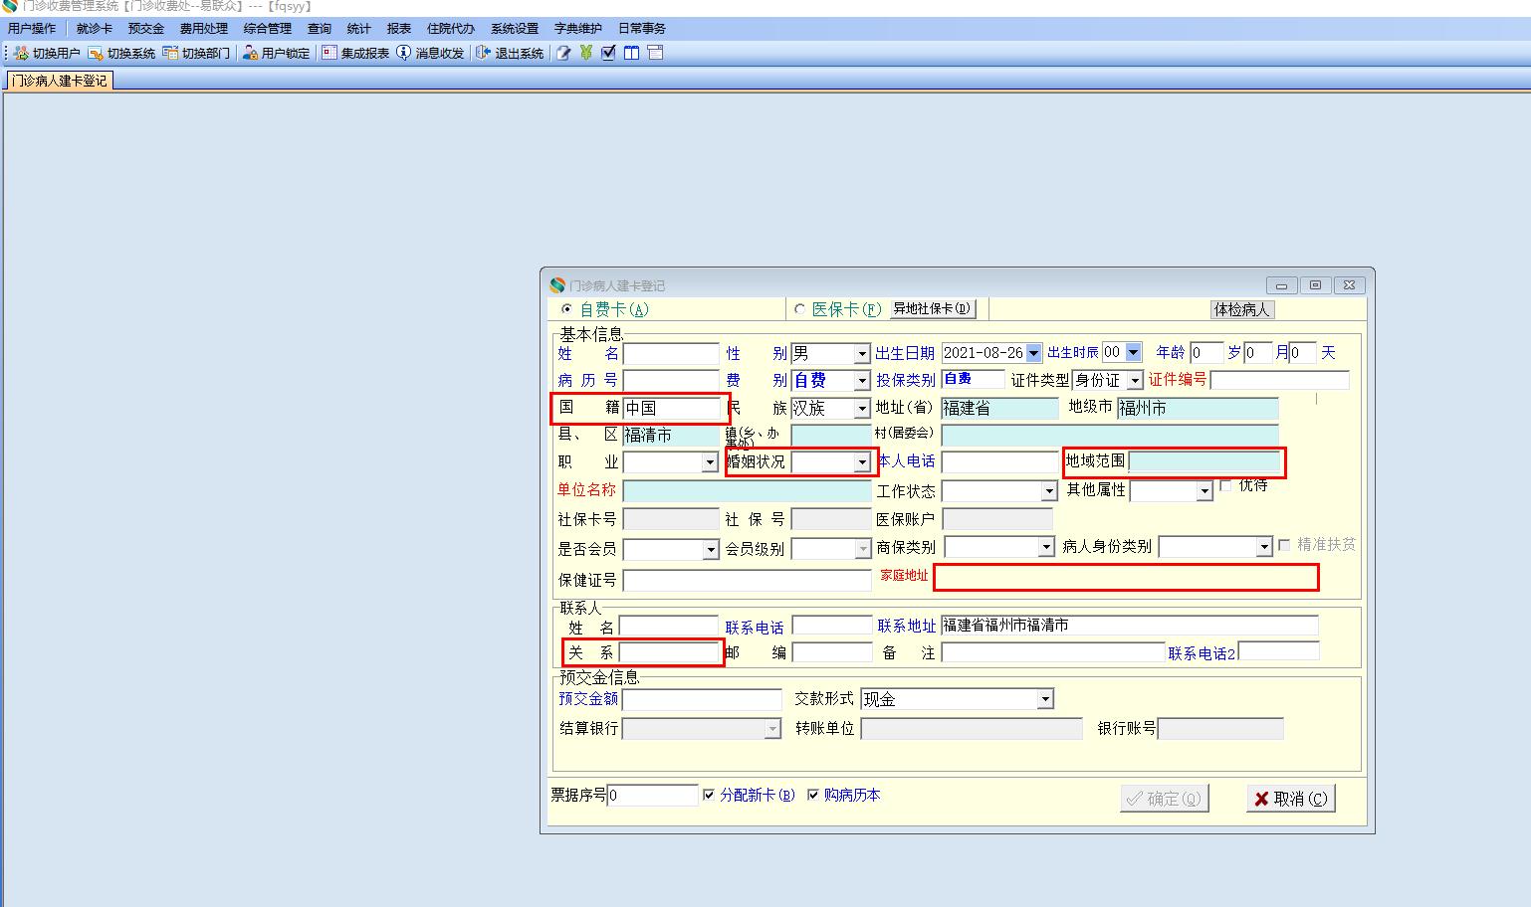Toggle the 购病历本 checkbox
The height and width of the screenshot is (907, 1531).
(x=813, y=795)
